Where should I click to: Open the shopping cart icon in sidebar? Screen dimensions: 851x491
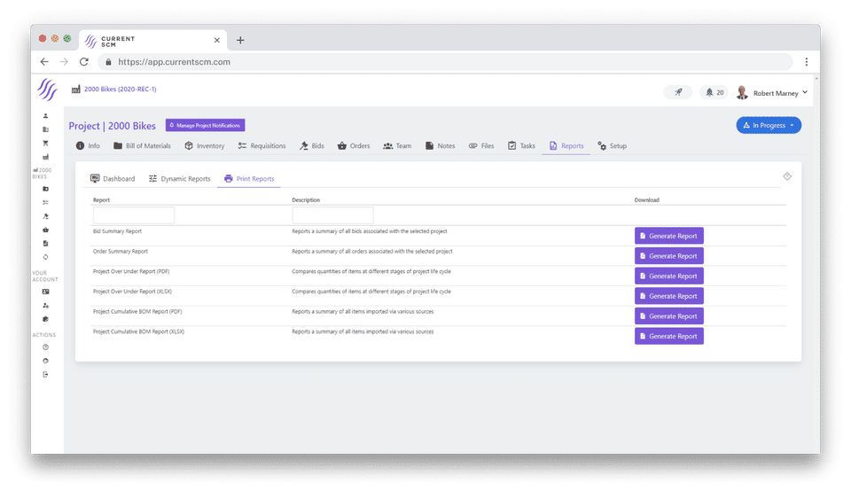tap(45, 144)
